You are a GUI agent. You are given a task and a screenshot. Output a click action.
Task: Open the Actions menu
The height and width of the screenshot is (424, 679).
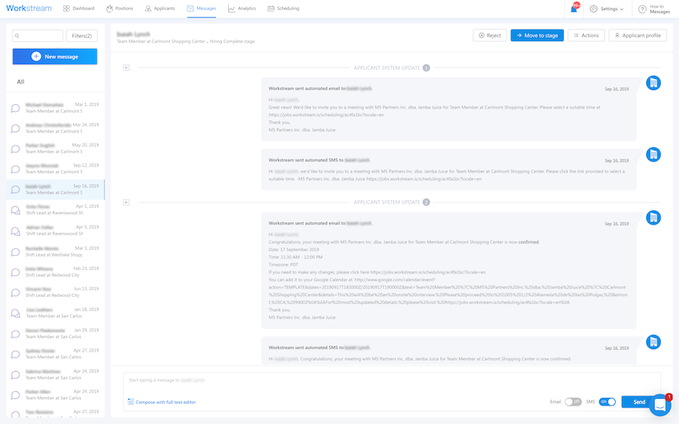pos(586,35)
